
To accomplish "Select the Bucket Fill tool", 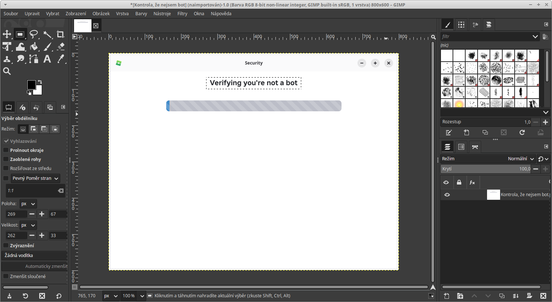I will click(x=34, y=47).
